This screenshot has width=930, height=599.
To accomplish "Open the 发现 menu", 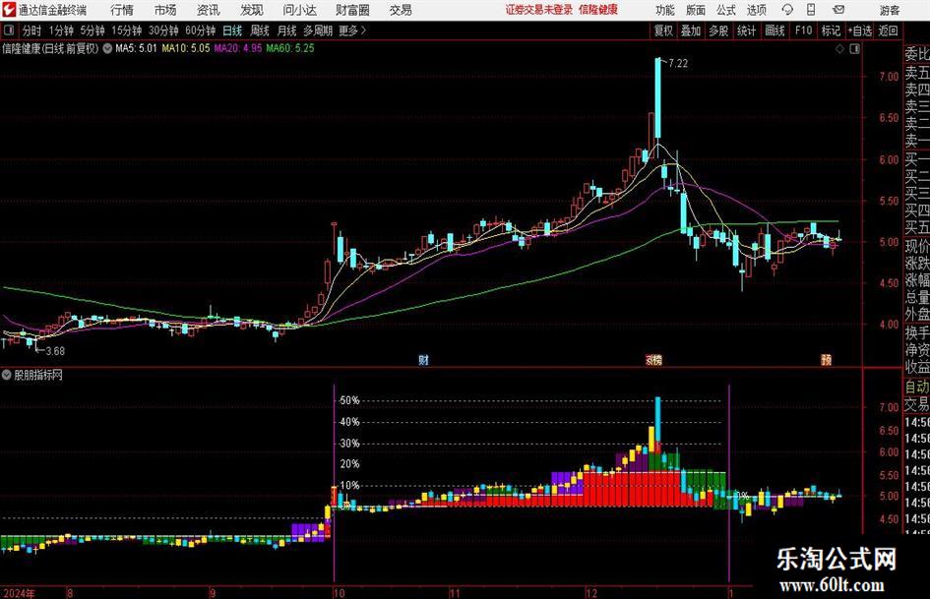I will click(252, 10).
